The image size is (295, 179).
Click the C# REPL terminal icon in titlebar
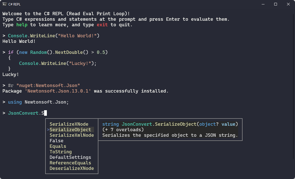(x=5, y=4)
